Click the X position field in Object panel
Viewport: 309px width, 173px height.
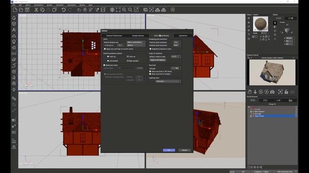[290, 38]
